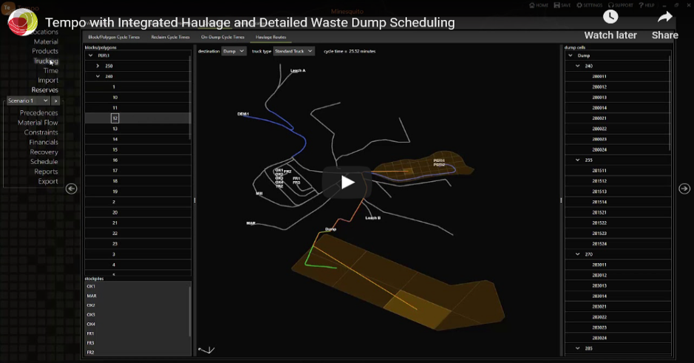Screen dimensions: 694x363
Task: Open Time in the sidebar
Action: tap(51, 71)
